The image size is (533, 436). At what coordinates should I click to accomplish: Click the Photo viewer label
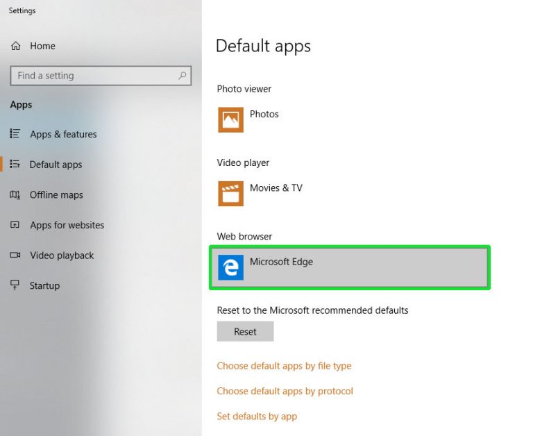tap(244, 89)
